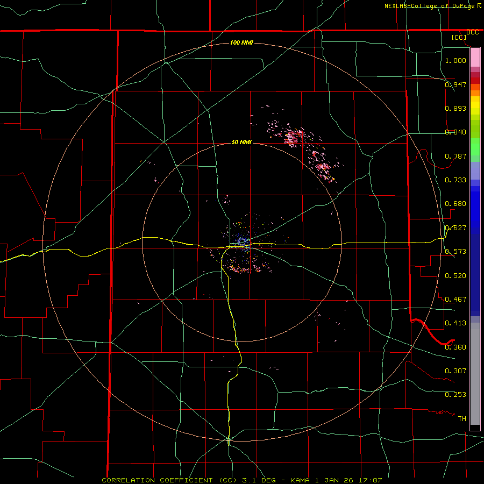Click the [CC] legend heading
The image size is (484, 484).
[x=459, y=37]
